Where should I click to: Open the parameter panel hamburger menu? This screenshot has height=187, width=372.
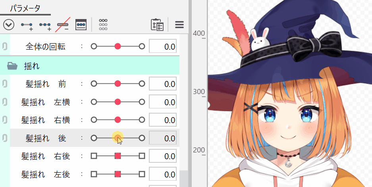179,25
